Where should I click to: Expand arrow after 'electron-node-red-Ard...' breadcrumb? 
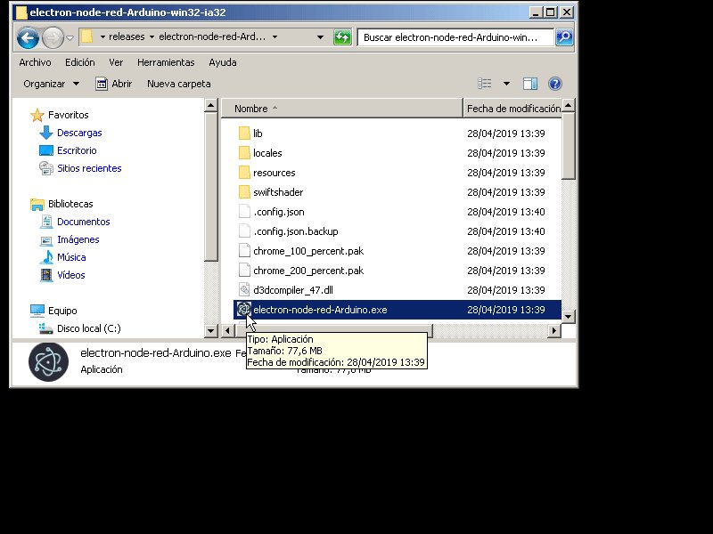tap(275, 36)
